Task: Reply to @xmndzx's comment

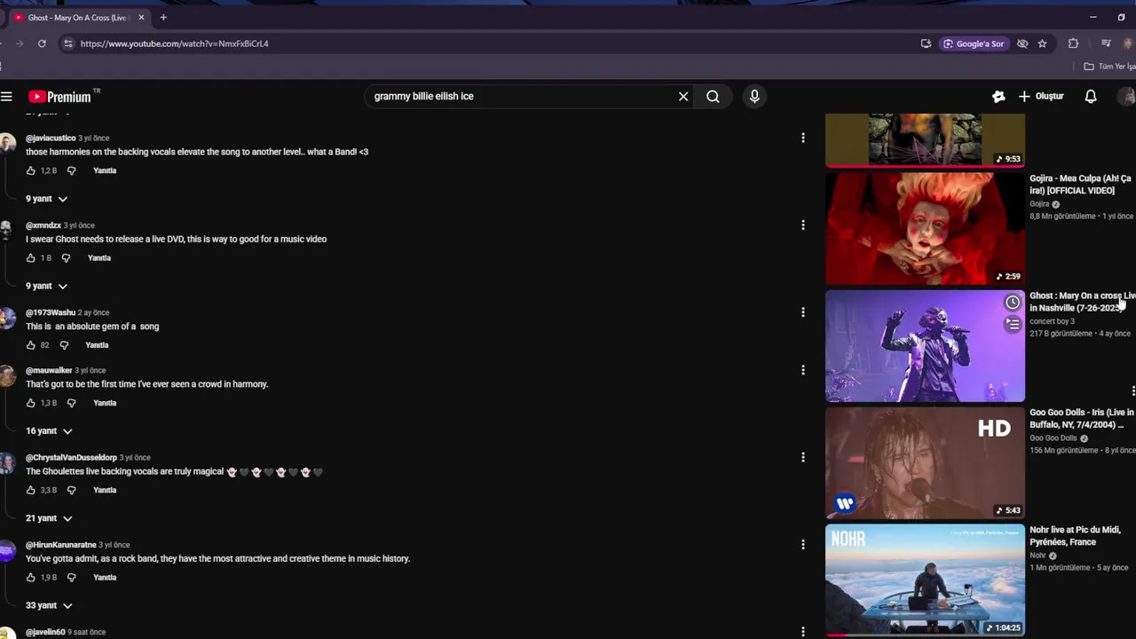Action: coord(99,258)
